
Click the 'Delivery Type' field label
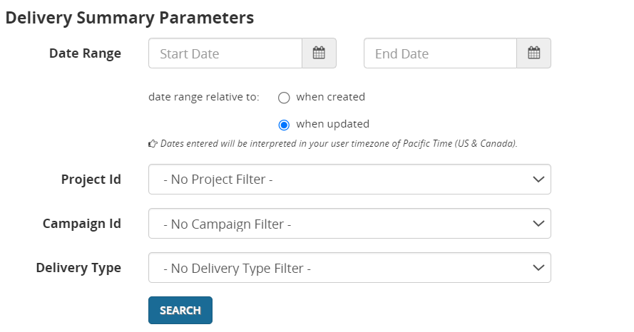pyautogui.click(x=78, y=268)
